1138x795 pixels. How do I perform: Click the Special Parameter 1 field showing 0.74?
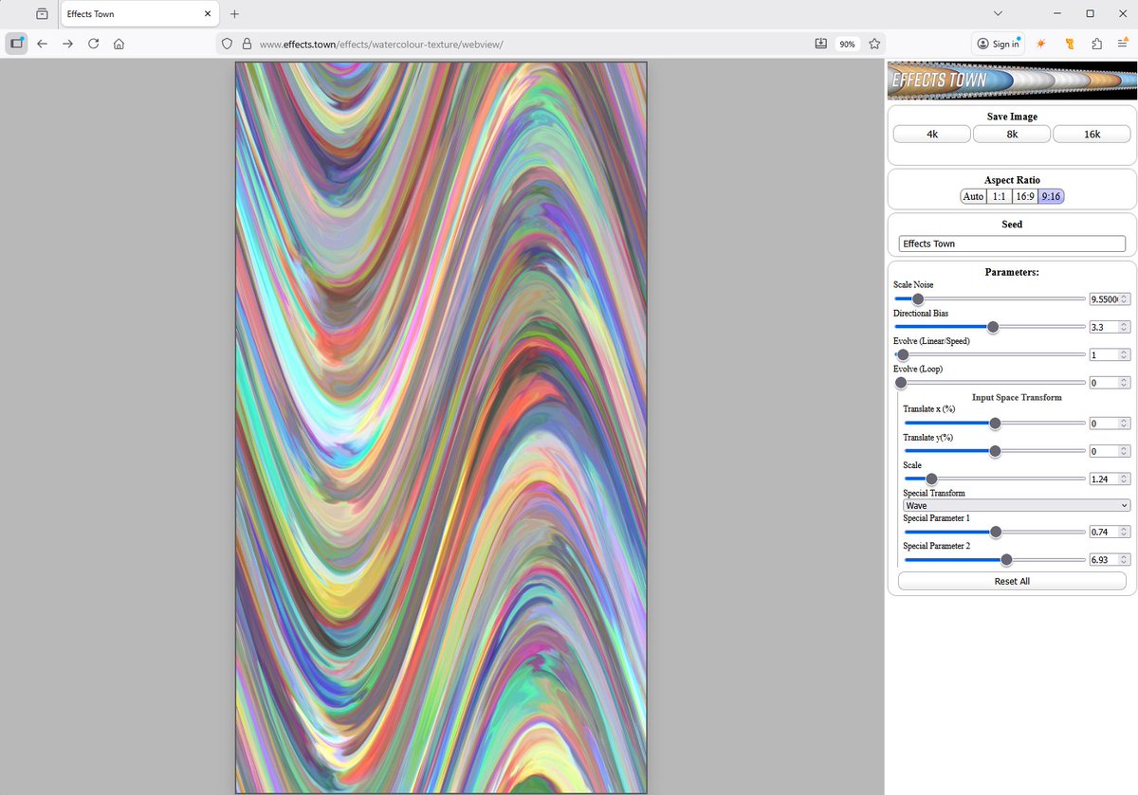tap(1110, 533)
